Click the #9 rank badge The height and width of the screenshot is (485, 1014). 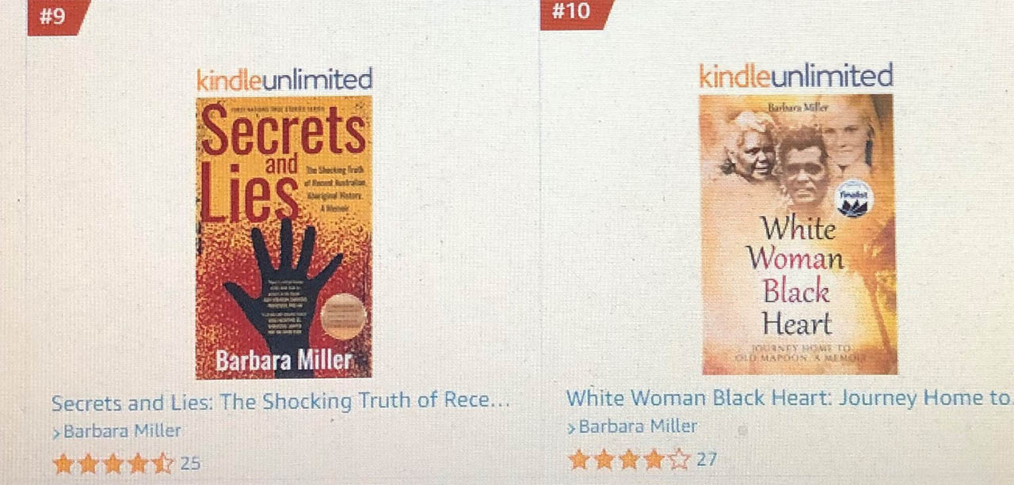coord(57,16)
